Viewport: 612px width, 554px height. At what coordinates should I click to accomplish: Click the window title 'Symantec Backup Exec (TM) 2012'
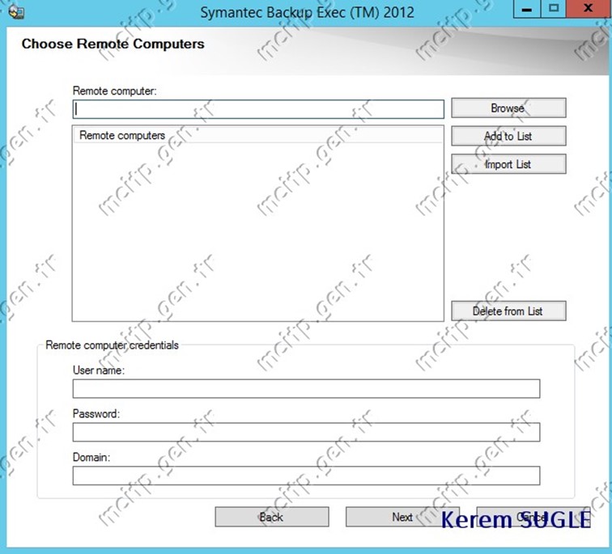[x=307, y=12]
